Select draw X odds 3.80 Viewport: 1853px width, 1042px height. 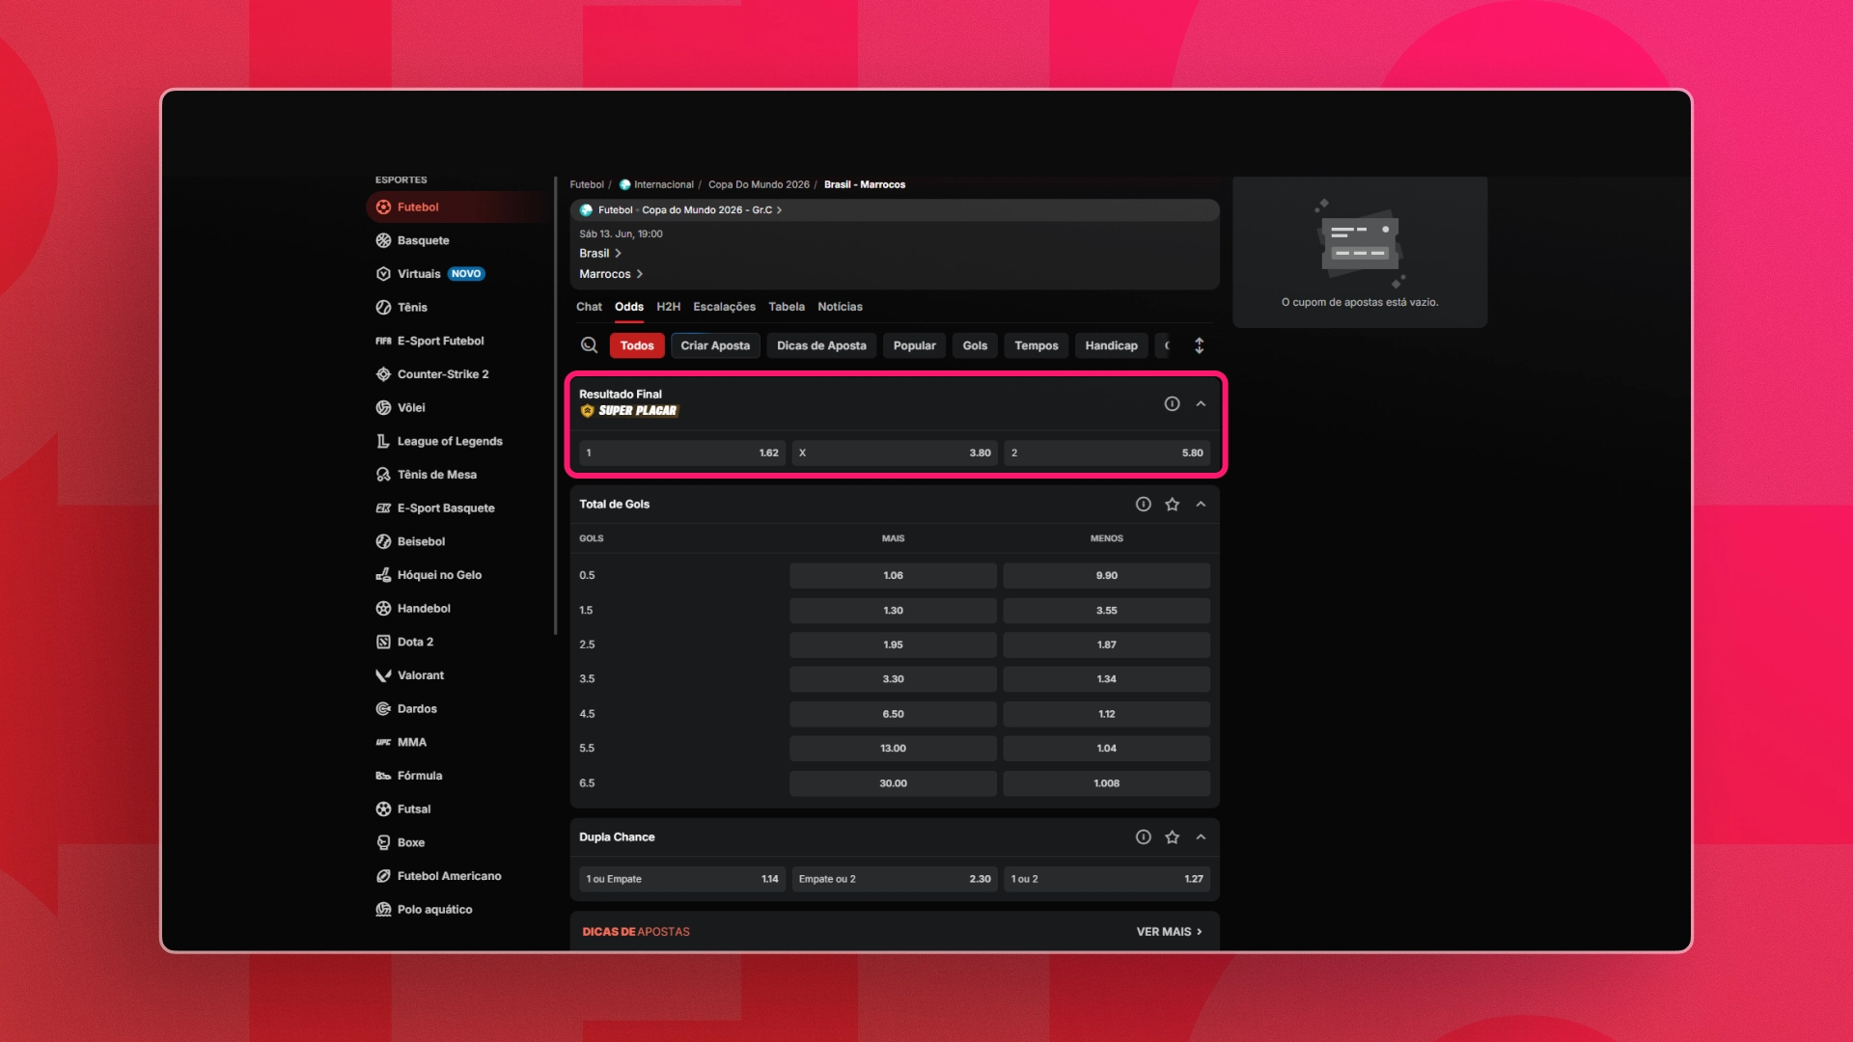click(x=895, y=453)
